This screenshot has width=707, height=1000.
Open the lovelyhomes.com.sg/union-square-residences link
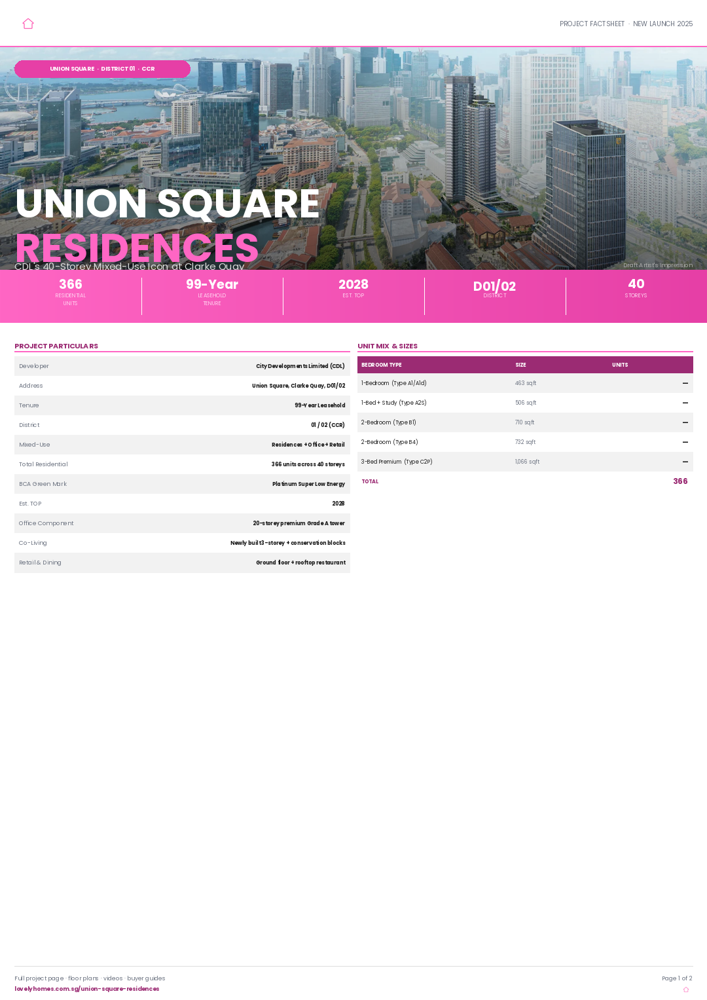(87, 989)
